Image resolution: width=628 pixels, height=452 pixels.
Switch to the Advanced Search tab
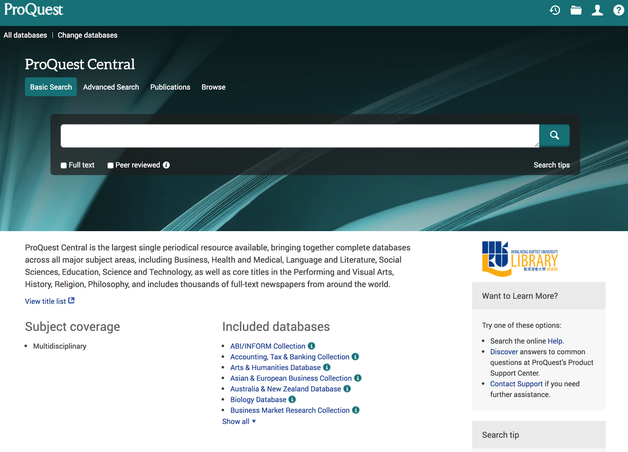[x=111, y=87]
